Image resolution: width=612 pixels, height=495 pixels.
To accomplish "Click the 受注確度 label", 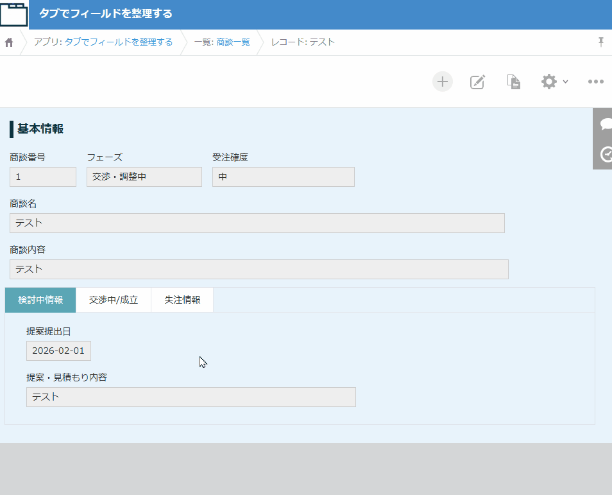I will [x=230, y=157].
